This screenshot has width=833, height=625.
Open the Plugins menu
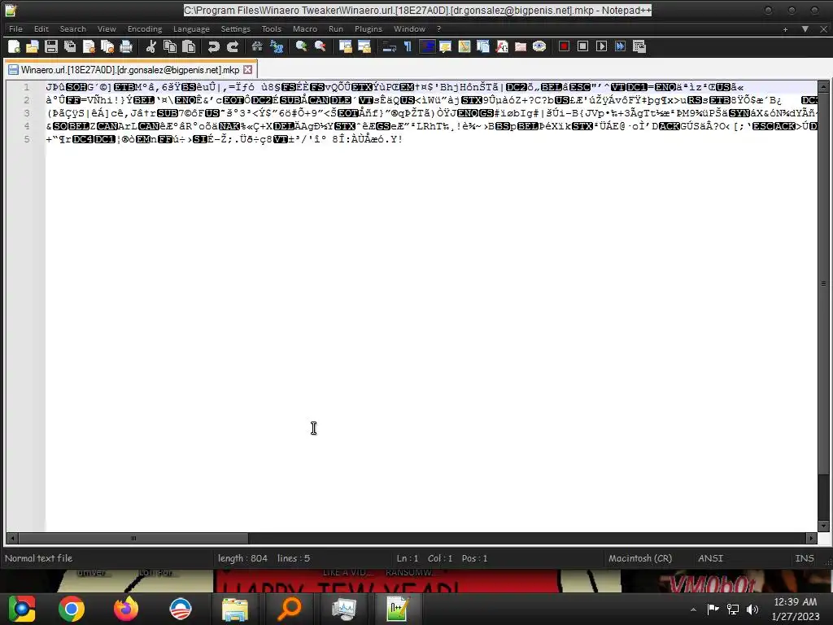[369, 28]
